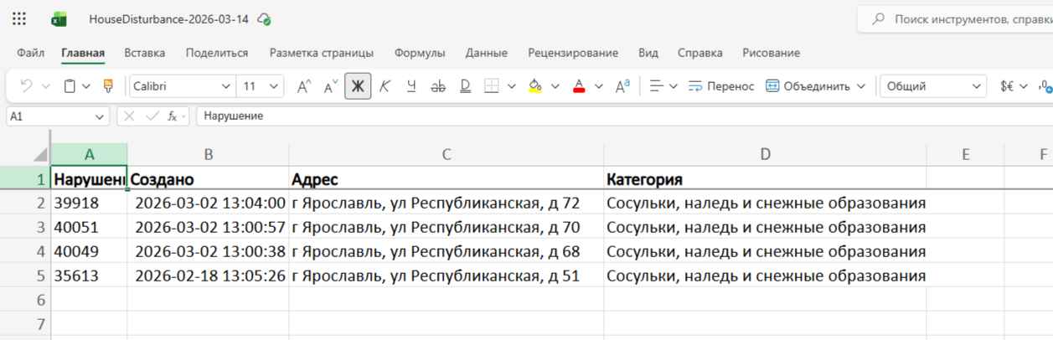Click the Перенос wrap text button
This screenshot has height=340, width=1053.
point(721,86)
